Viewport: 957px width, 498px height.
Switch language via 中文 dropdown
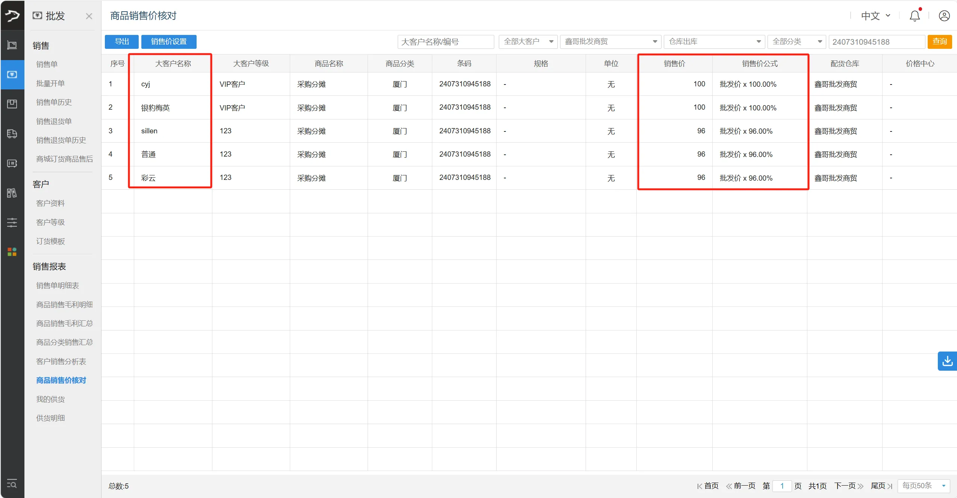tap(875, 16)
